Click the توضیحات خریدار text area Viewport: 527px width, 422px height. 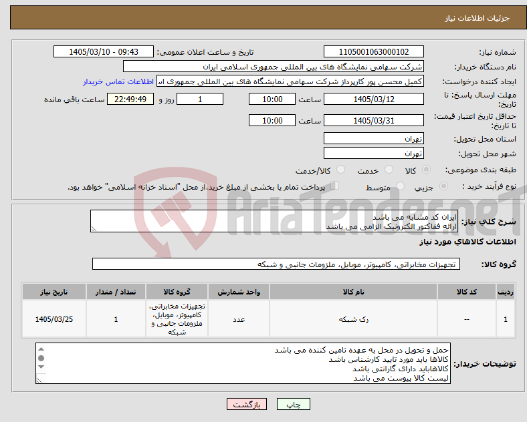pyautogui.click(x=243, y=363)
